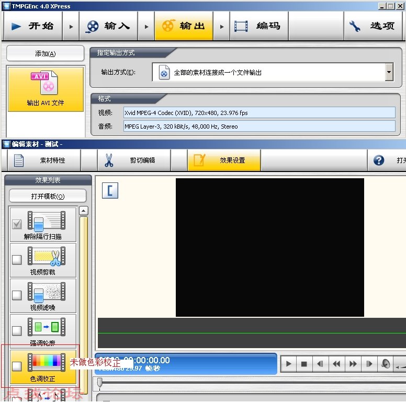
Task: Click the rewind double-arrow button
Action: 336,364
